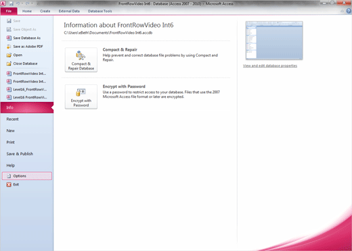Click the Redo icon in quick access toolbar

[28, 3]
